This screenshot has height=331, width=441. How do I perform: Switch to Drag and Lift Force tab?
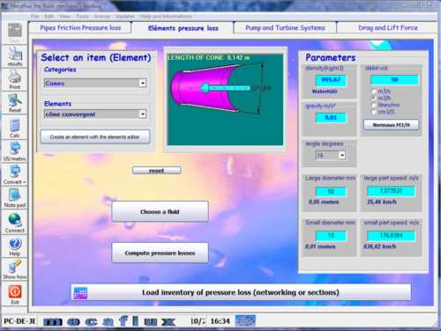388,28
